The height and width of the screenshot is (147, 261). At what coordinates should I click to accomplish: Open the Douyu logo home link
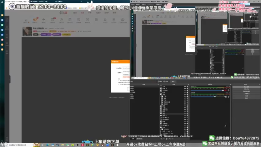click(x=63, y=13)
